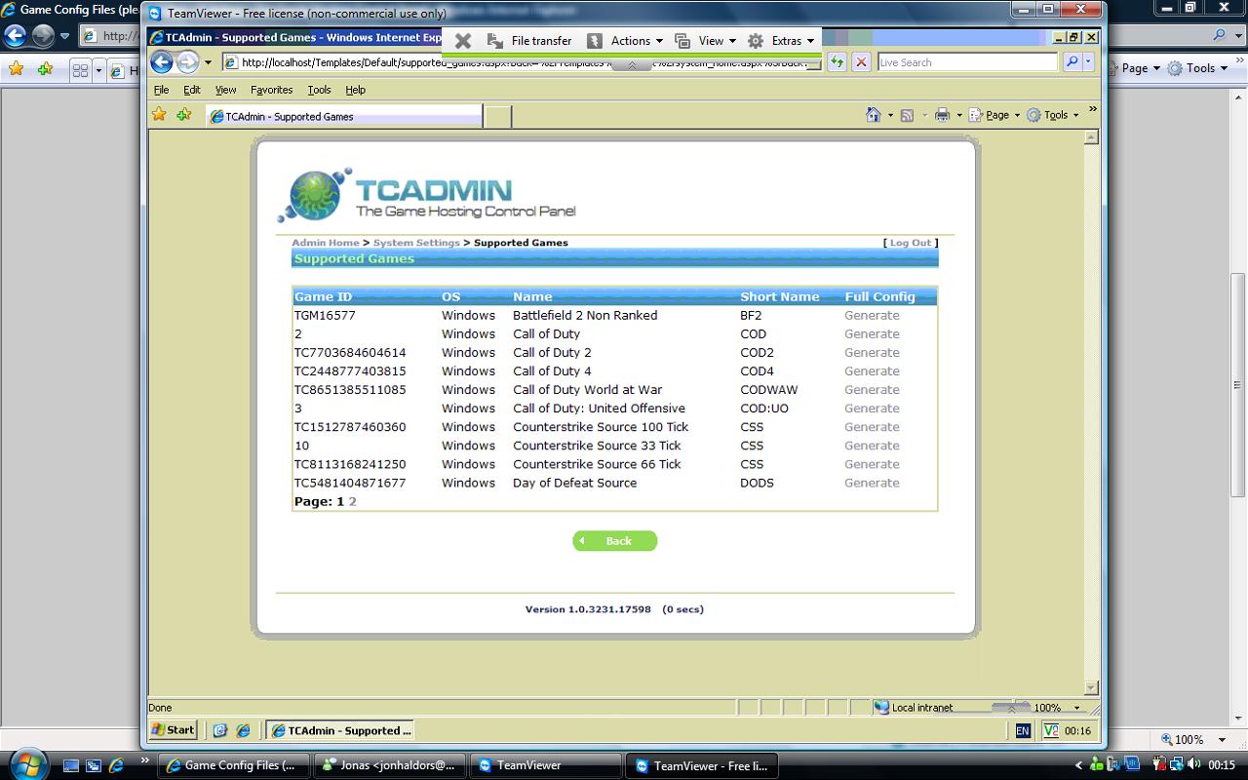Click the Short Name column header
Screen dimensions: 1248x780
click(779, 296)
